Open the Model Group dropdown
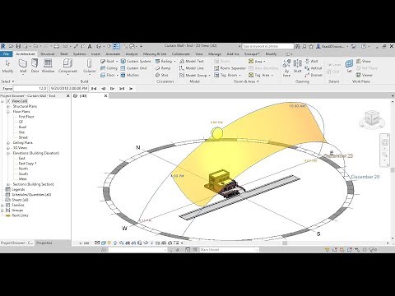Viewport: 395px width, 296px height. (209, 75)
